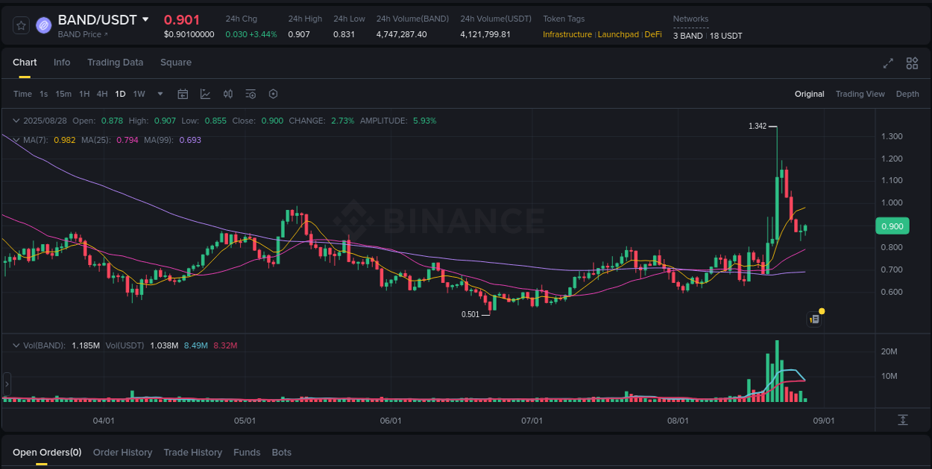Viewport: 932px width, 469px height.
Task: Switch to Depth chart view
Action: (x=907, y=94)
